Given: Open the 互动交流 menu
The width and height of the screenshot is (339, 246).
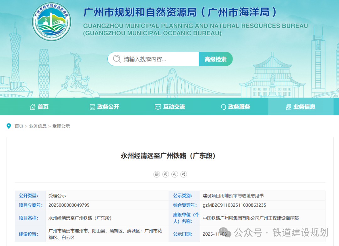Looking at the screenshot, I should tap(170, 107).
